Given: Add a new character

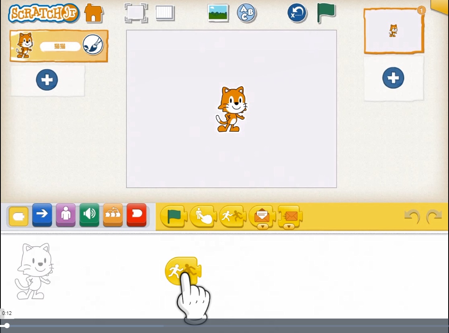Looking at the screenshot, I should pos(47,80).
